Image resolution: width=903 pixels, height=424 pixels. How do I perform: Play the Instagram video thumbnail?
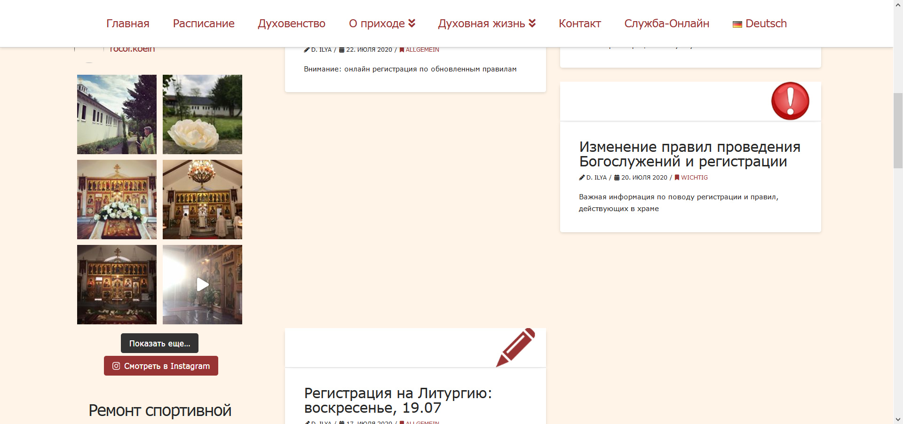202,284
